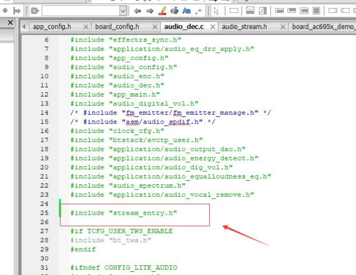Open the audio_stream.h tab

tap(244, 27)
